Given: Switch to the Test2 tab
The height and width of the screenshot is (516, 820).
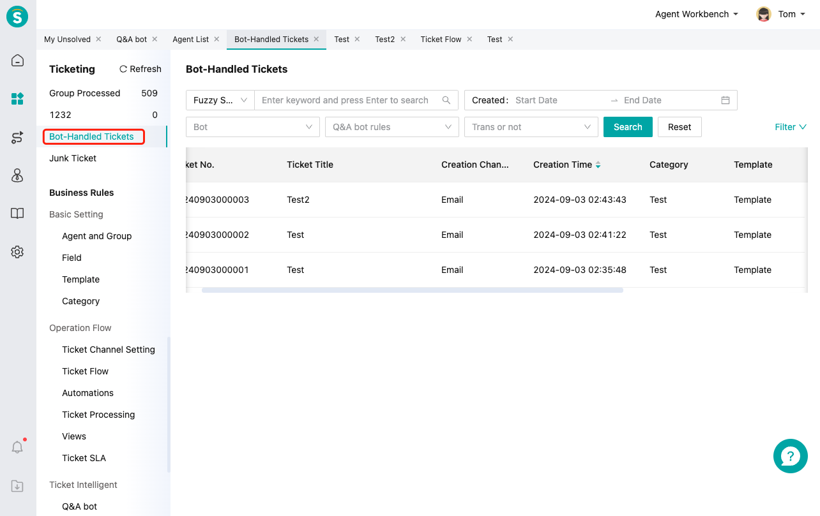Looking at the screenshot, I should 384,39.
